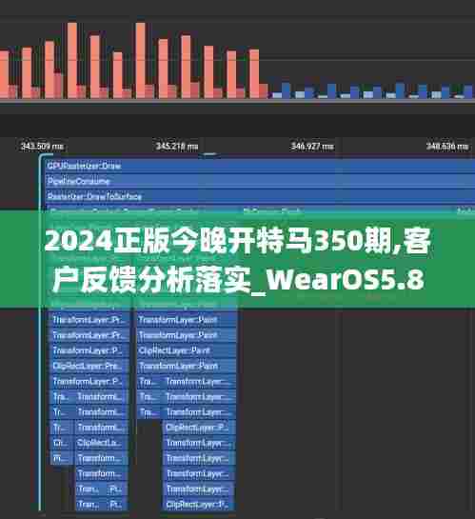Click the 343.509 ms time marker

tap(42, 147)
